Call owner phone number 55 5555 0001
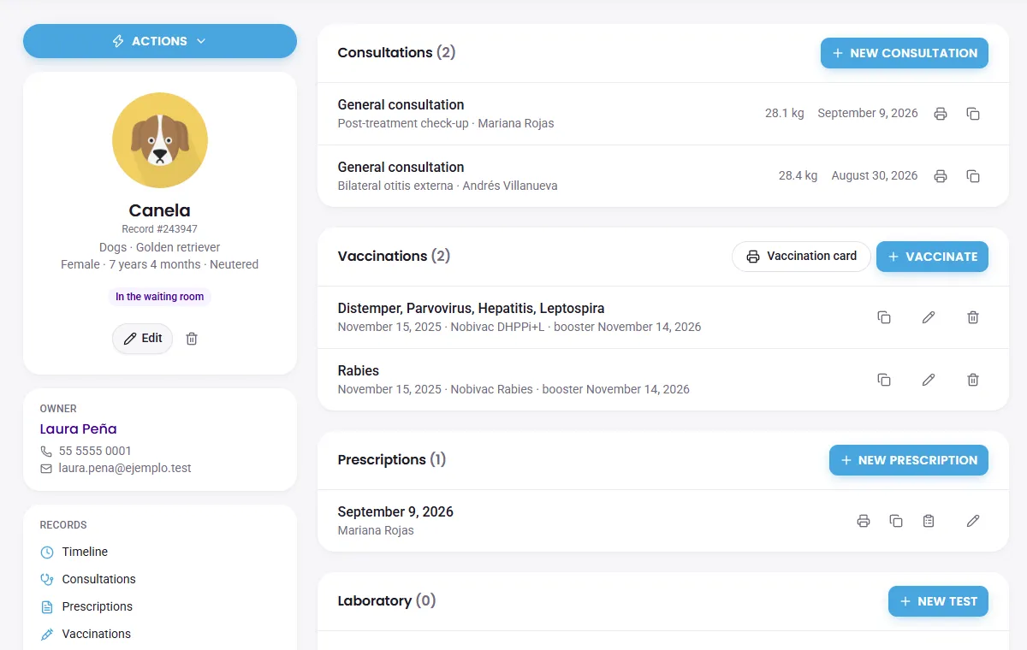The height and width of the screenshot is (650, 1027). pyautogui.click(x=95, y=451)
